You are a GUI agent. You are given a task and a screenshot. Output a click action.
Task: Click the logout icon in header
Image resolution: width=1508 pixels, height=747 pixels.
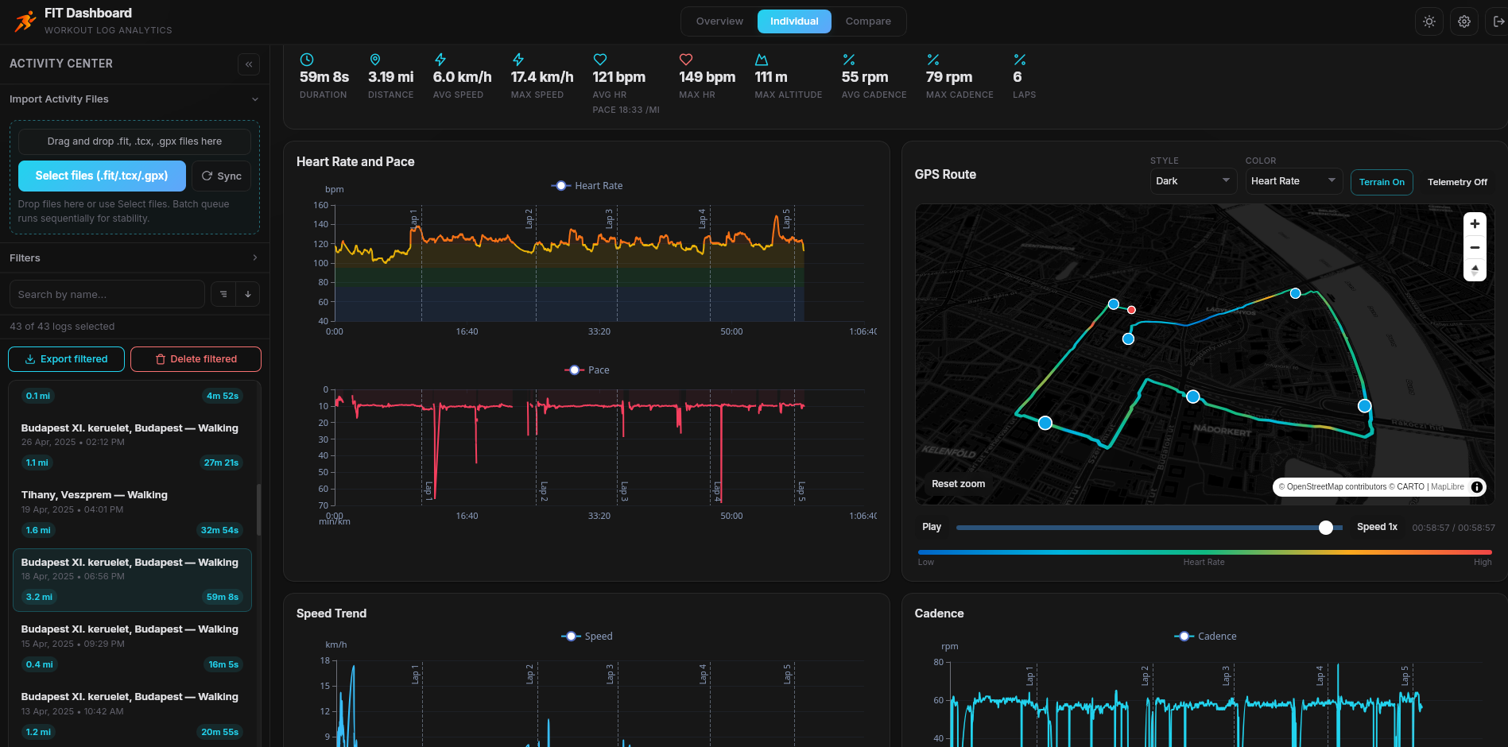point(1498,21)
